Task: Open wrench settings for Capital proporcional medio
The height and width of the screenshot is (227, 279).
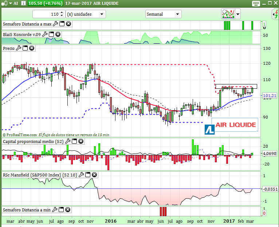Action: coord(68,141)
